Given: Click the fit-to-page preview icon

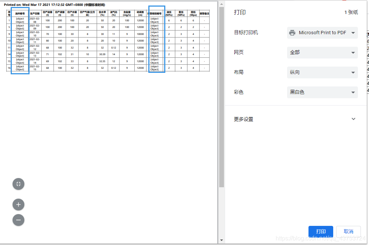Looking at the screenshot, I should click(x=18, y=184).
